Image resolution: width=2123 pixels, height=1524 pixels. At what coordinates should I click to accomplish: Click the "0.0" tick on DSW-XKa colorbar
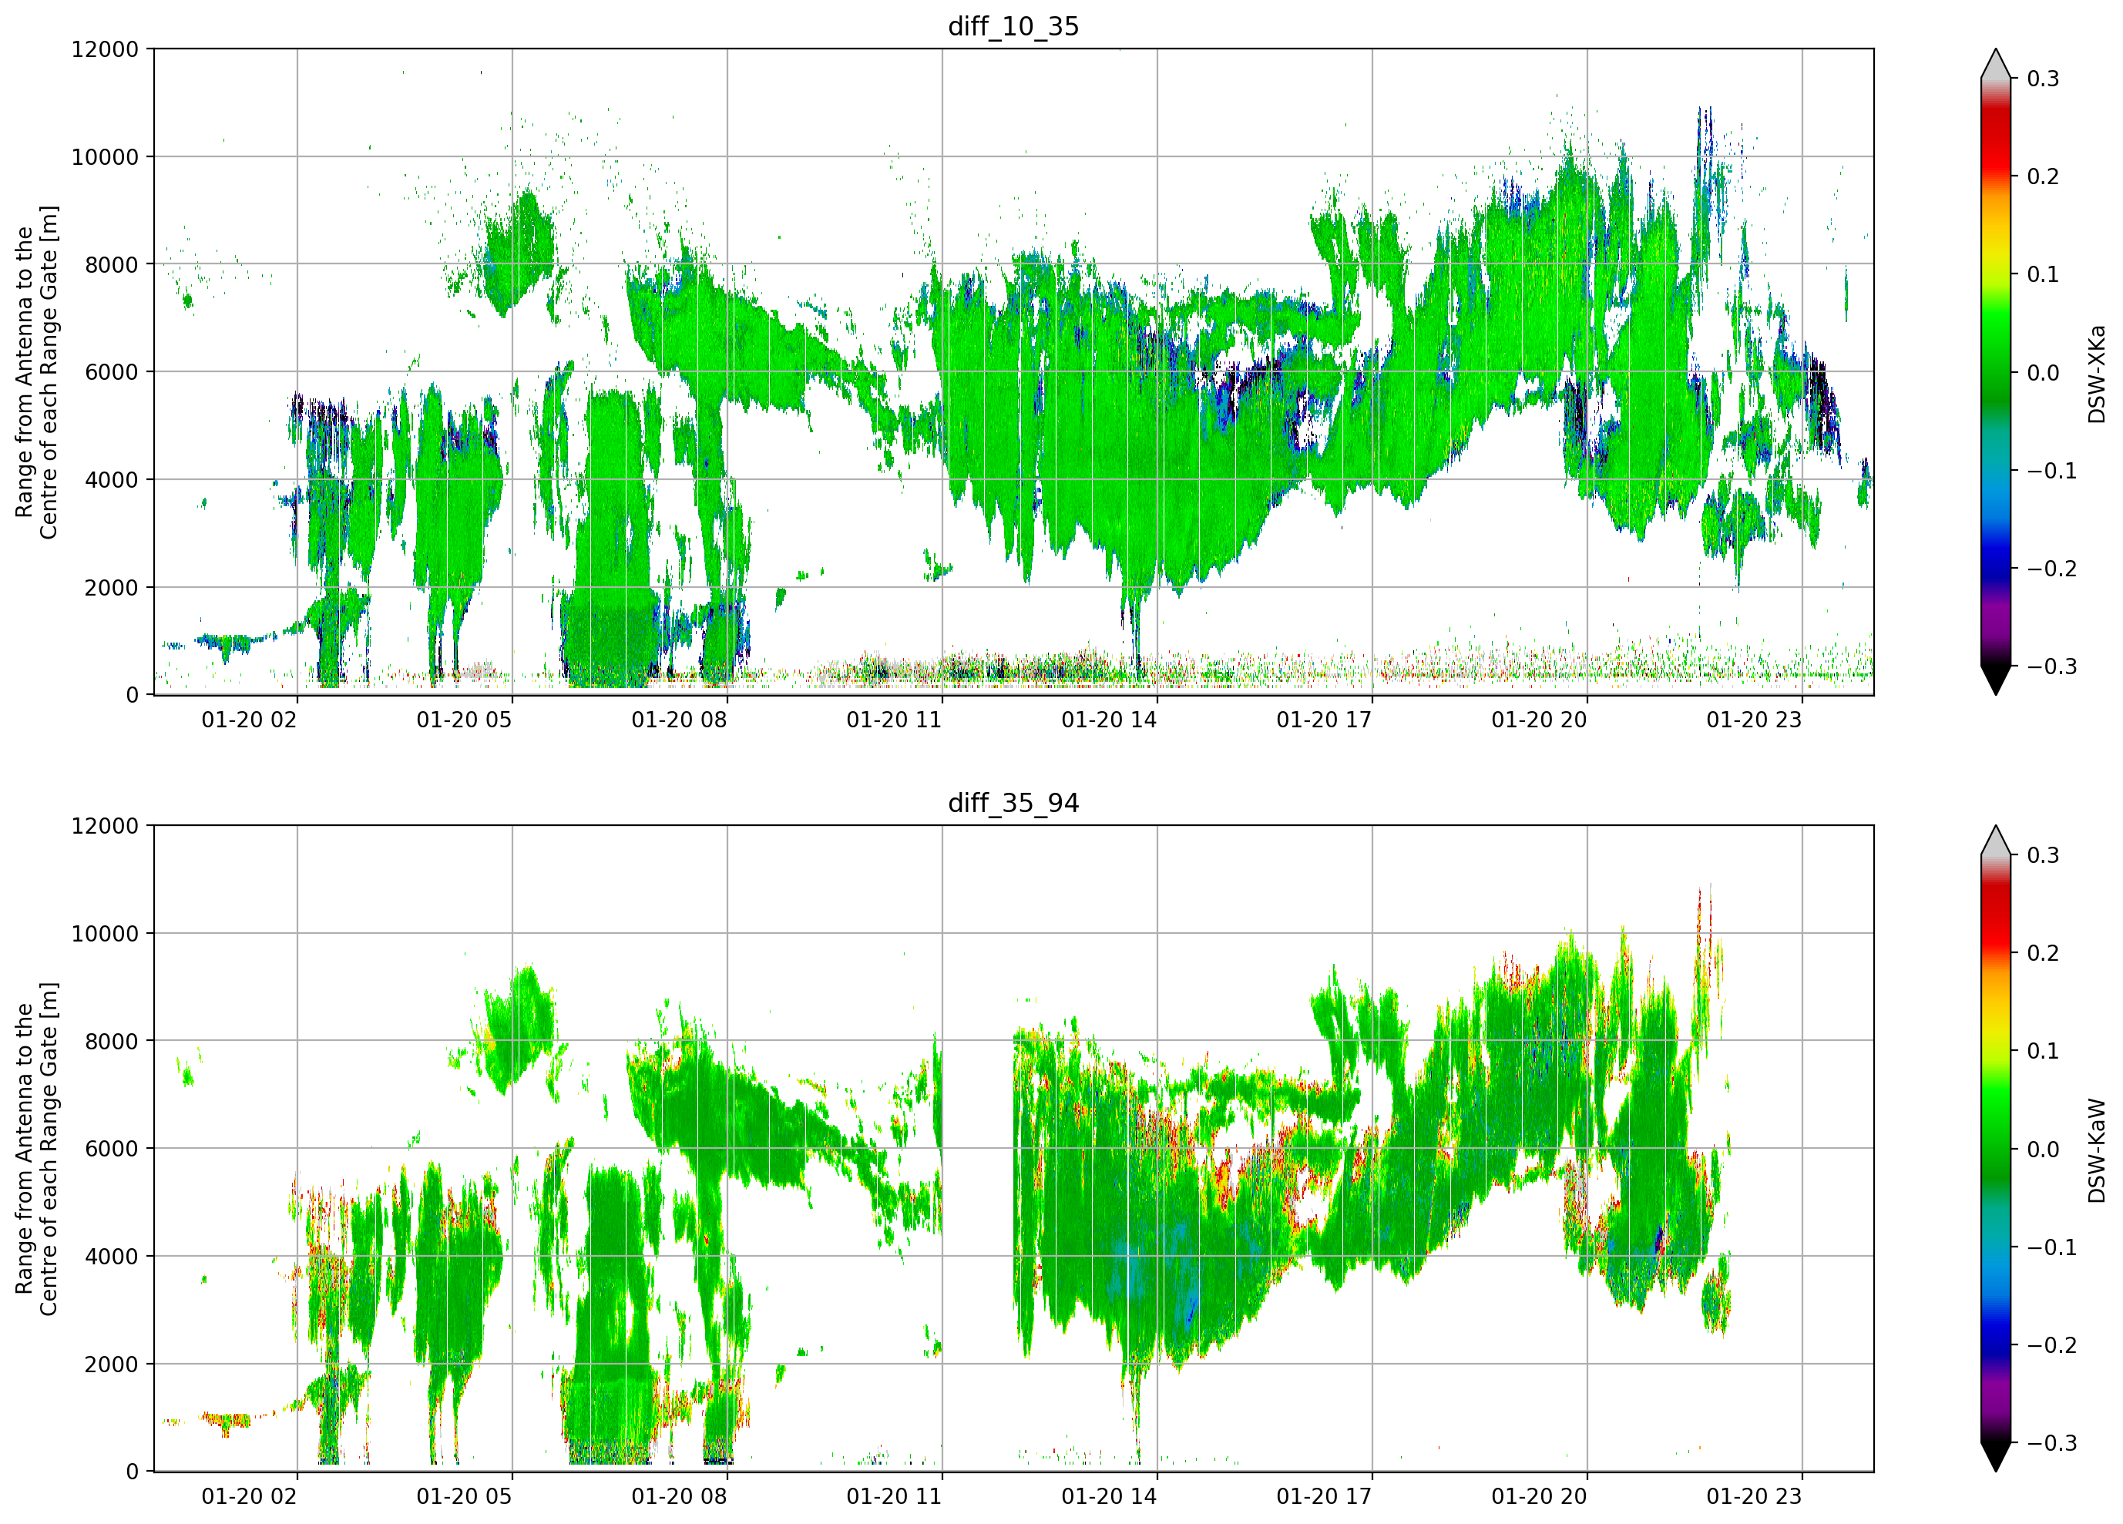[2044, 374]
